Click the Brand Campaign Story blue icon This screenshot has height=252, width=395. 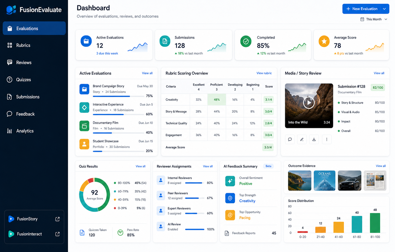pyautogui.click(x=84, y=89)
